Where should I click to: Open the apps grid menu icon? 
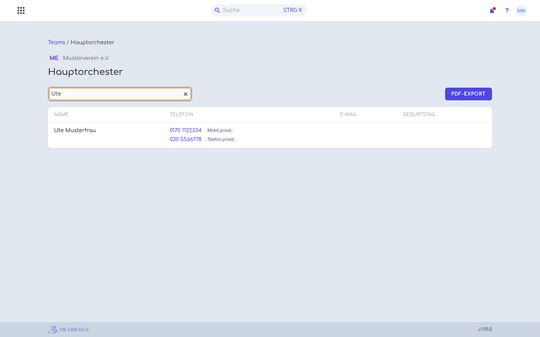pyautogui.click(x=21, y=10)
